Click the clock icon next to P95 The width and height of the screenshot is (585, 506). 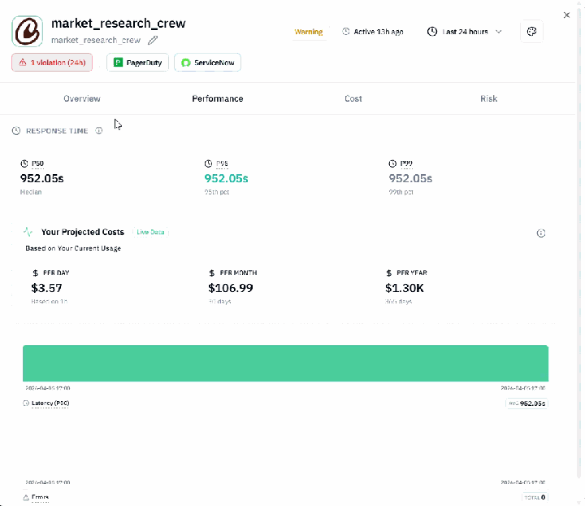209,164
